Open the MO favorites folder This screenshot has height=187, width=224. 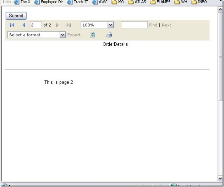pos(118,2)
